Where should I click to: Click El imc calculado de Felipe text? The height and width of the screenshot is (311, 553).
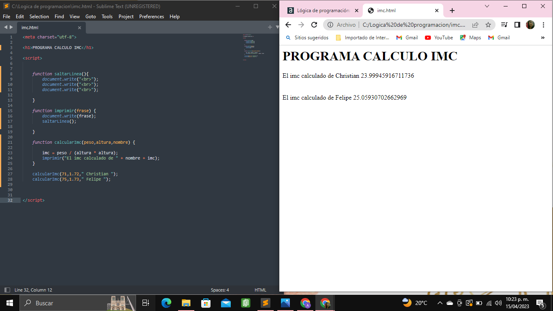pos(345,98)
